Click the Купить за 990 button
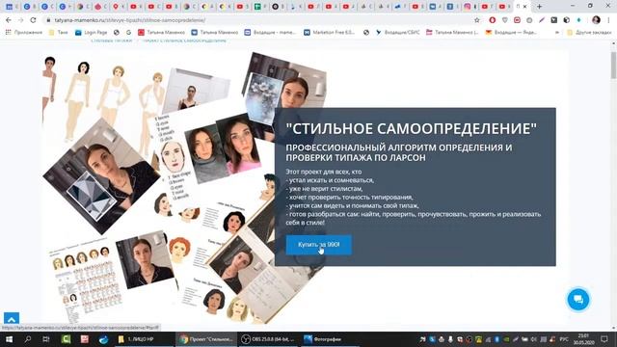617x347 pixels. point(319,245)
